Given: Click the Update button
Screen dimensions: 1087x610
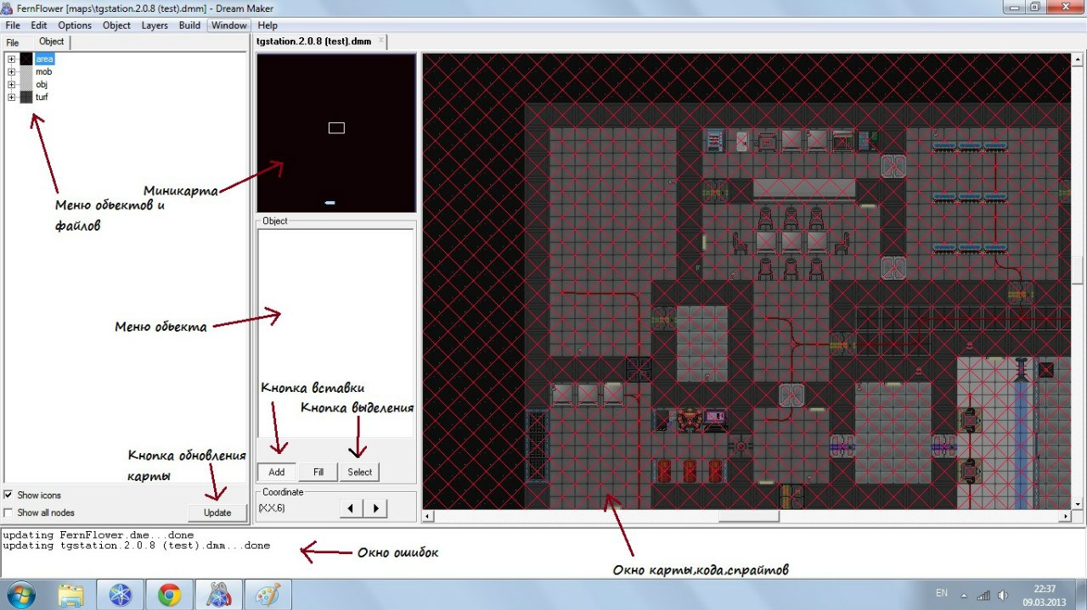Looking at the screenshot, I should coord(217,512).
